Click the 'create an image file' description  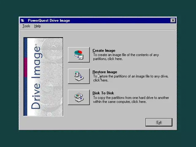(126, 57)
